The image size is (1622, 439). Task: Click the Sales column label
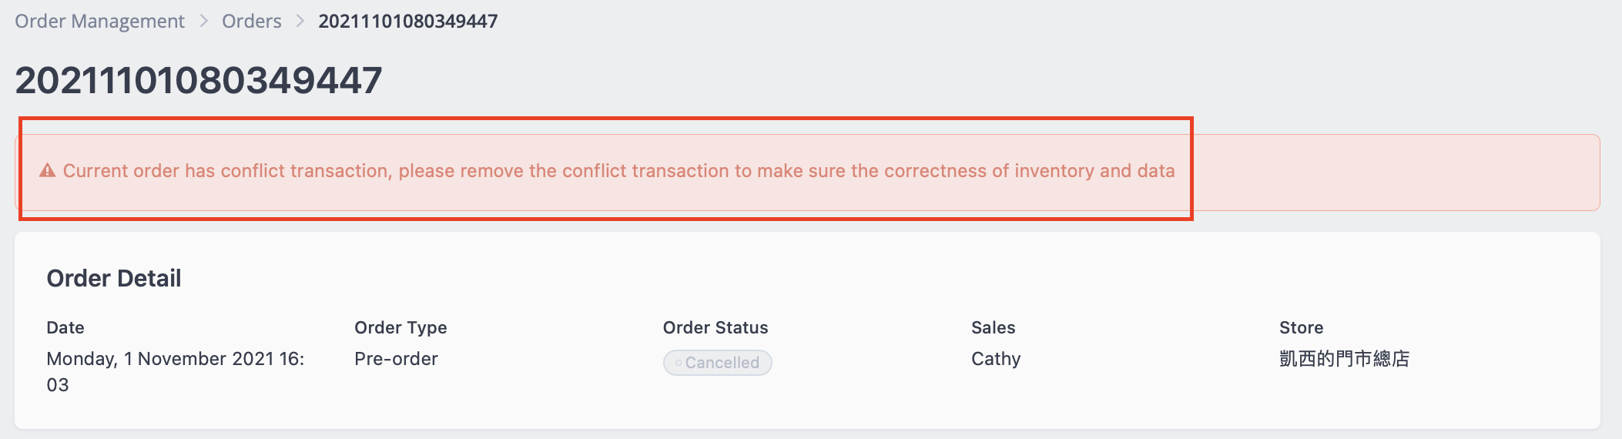pyautogui.click(x=994, y=327)
